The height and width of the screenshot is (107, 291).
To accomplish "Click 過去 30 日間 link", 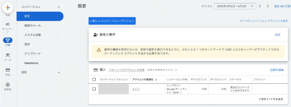I will coord(282,6).
